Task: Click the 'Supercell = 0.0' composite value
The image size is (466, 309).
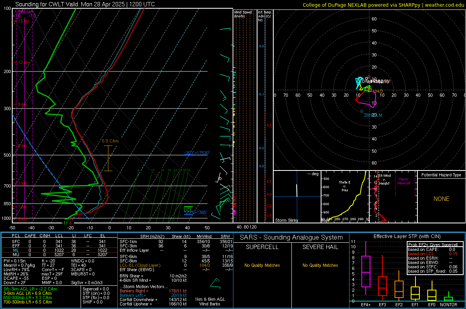Action: (x=96, y=289)
